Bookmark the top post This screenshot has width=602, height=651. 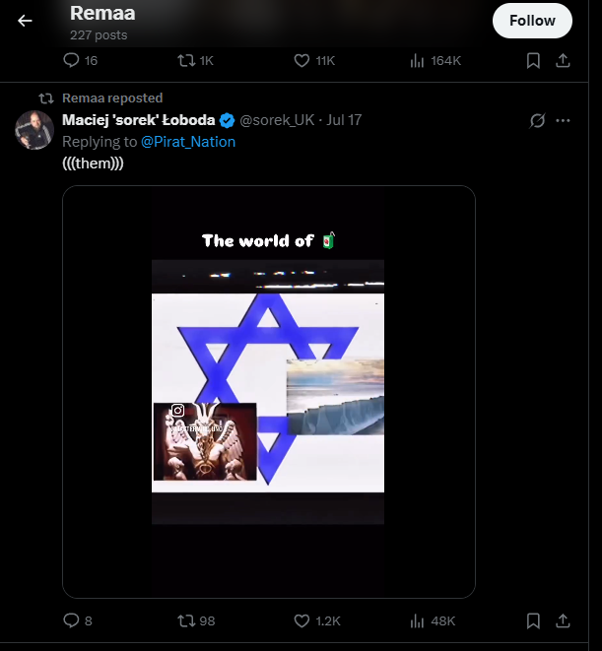[533, 60]
